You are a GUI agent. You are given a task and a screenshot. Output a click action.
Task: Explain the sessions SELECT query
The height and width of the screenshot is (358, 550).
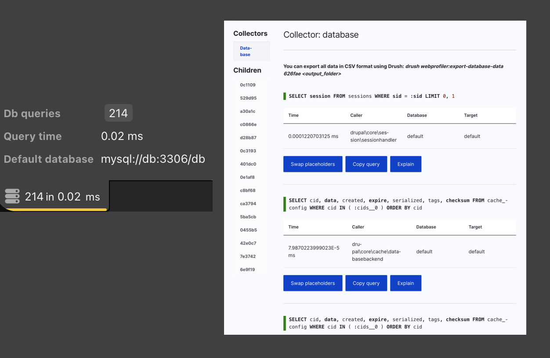point(405,164)
